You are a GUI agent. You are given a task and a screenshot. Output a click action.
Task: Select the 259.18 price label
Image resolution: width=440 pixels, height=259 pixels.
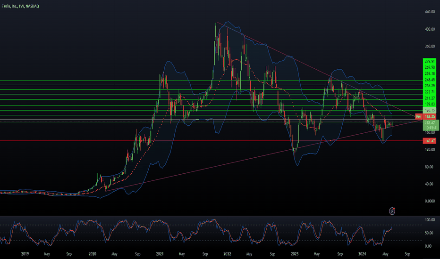point(430,73)
